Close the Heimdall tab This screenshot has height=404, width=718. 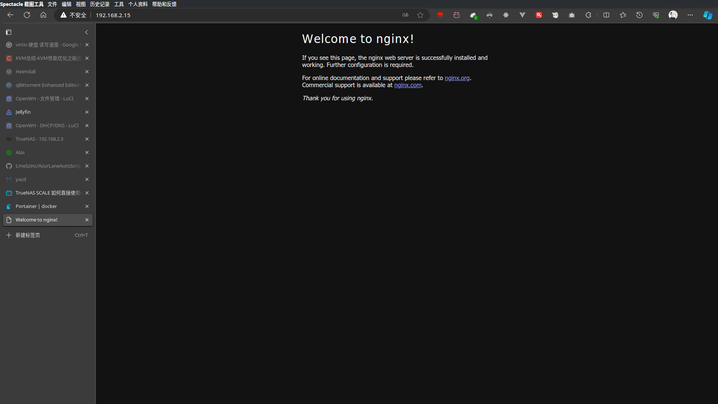click(87, 72)
